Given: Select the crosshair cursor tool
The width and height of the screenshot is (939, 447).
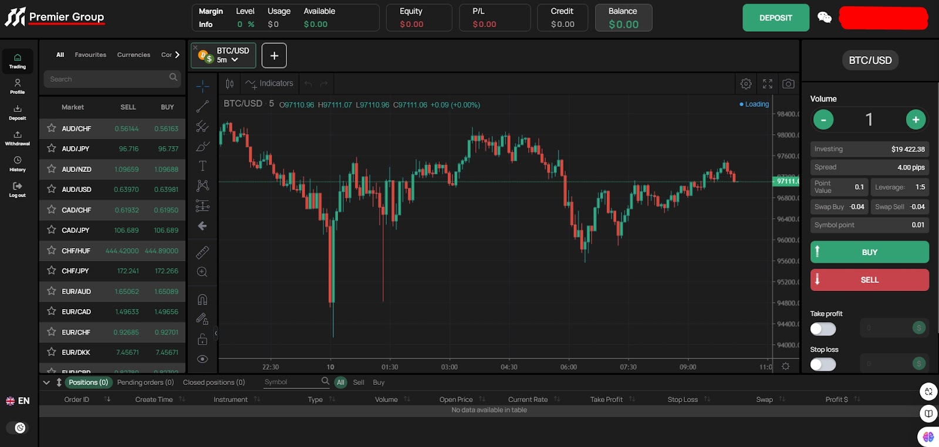Looking at the screenshot, I should (202, 86).
